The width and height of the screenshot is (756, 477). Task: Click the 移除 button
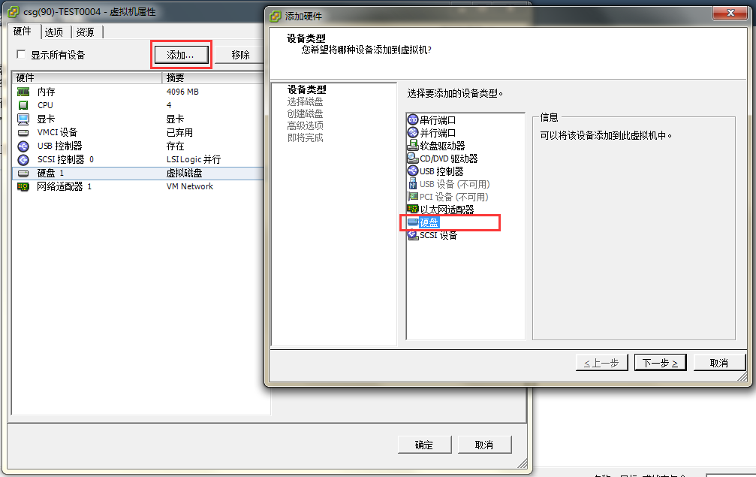click(240, 55)
